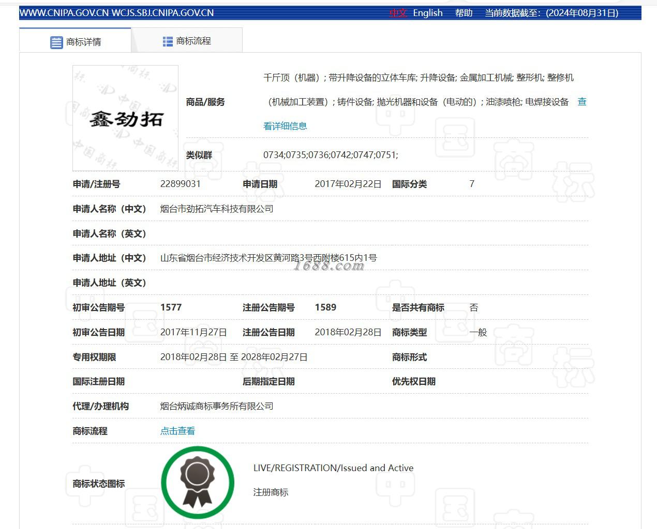Select LIVE/REGISTRATION/Issued and Active status text
The height and width of the screenshot is (529, 657).
click(x=333, y=468)
